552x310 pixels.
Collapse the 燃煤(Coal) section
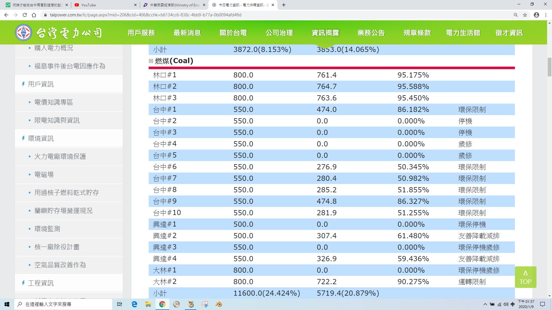(151, 61)
